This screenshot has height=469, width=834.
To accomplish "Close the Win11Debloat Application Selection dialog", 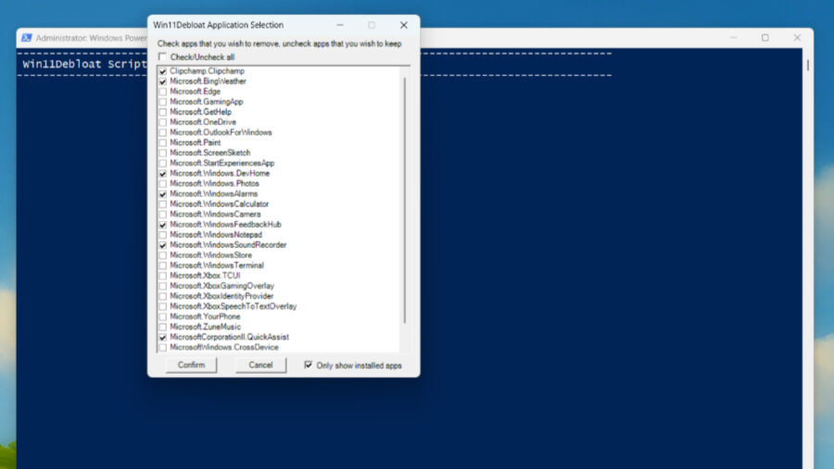I will coord(403,25).
